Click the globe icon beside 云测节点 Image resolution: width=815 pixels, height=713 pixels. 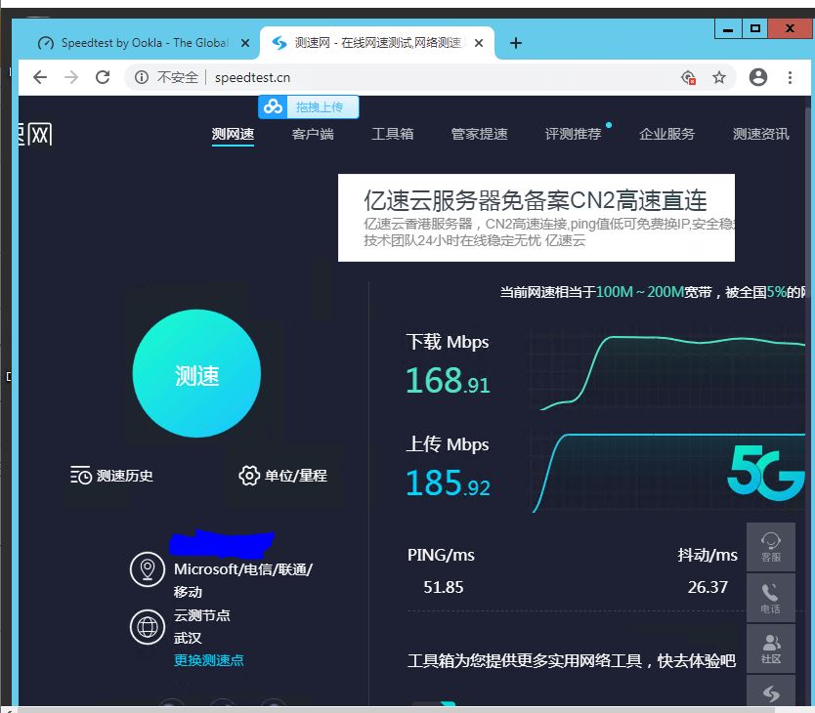coord(148,627)
